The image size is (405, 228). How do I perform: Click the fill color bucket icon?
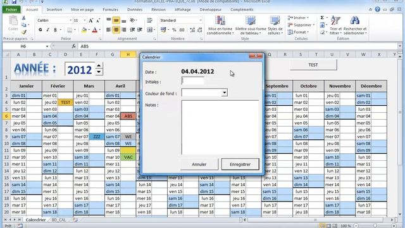click(84, 30)
